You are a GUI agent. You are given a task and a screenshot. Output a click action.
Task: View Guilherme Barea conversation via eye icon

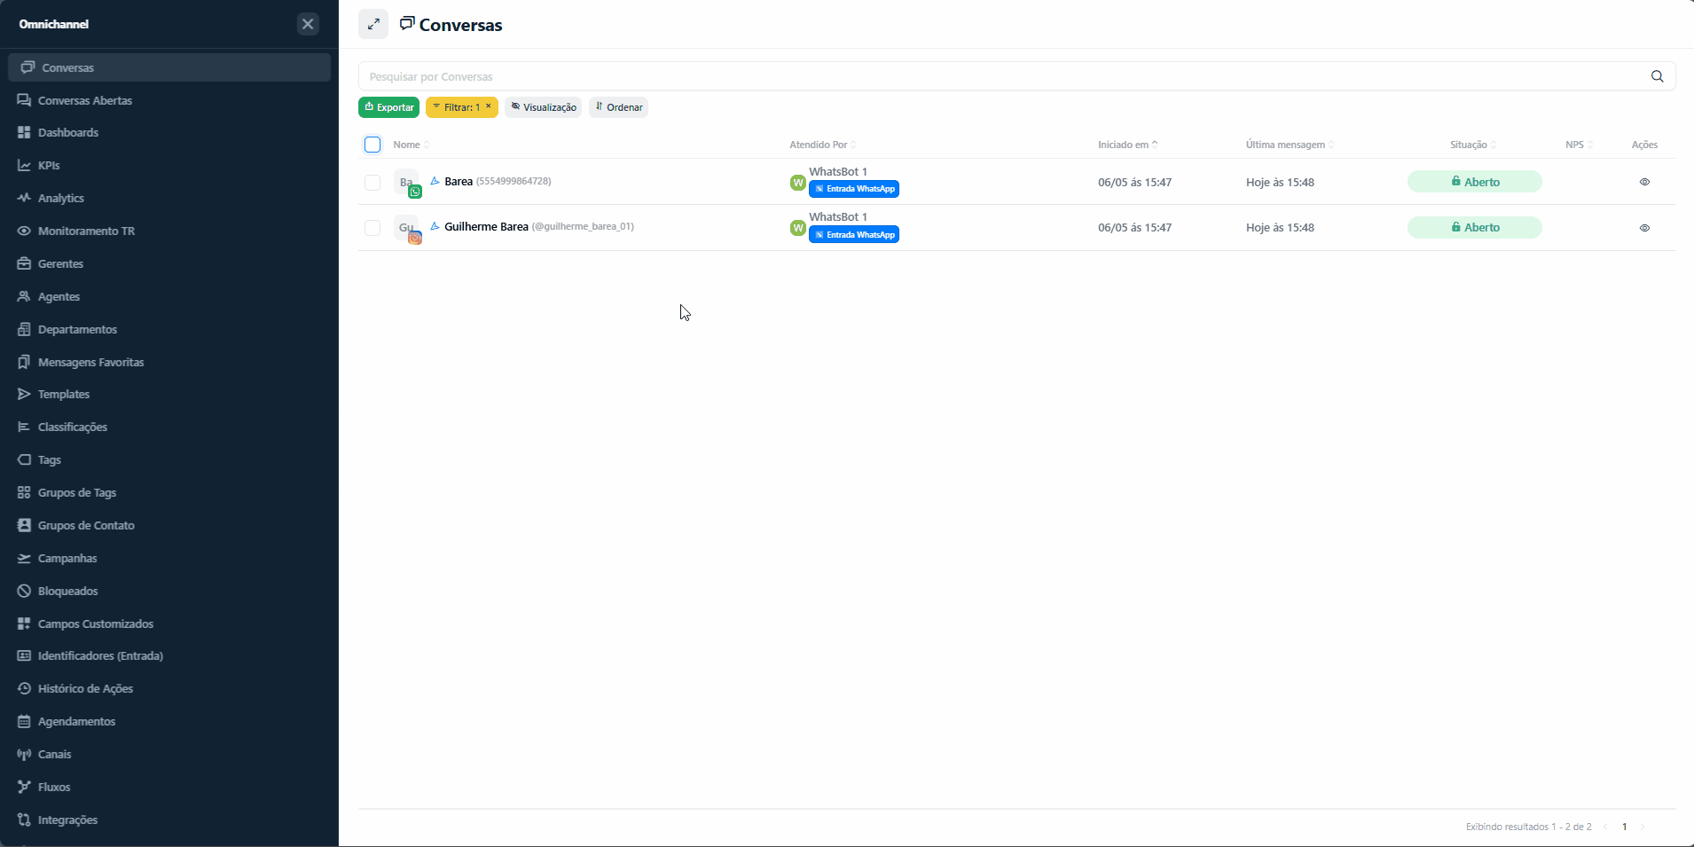tap(1644, 228)
